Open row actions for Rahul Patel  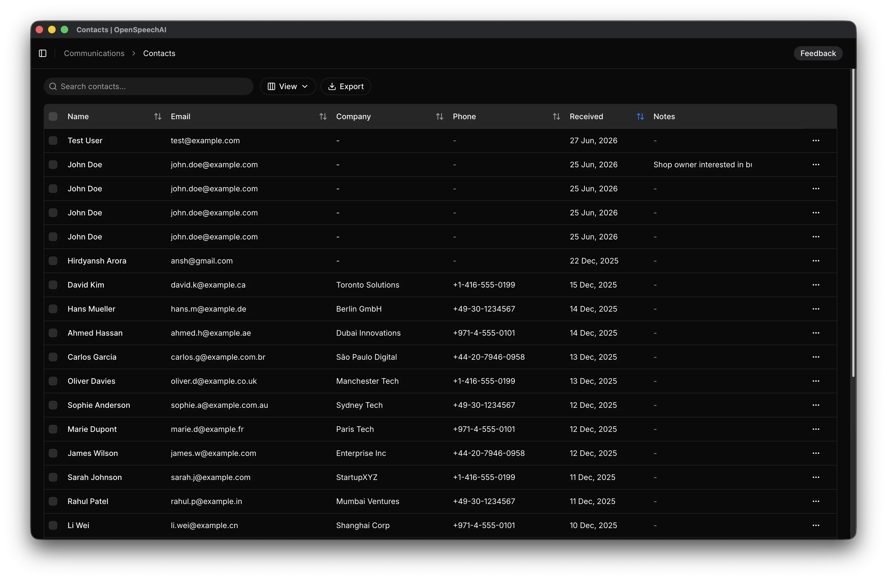tap(815, 501)
